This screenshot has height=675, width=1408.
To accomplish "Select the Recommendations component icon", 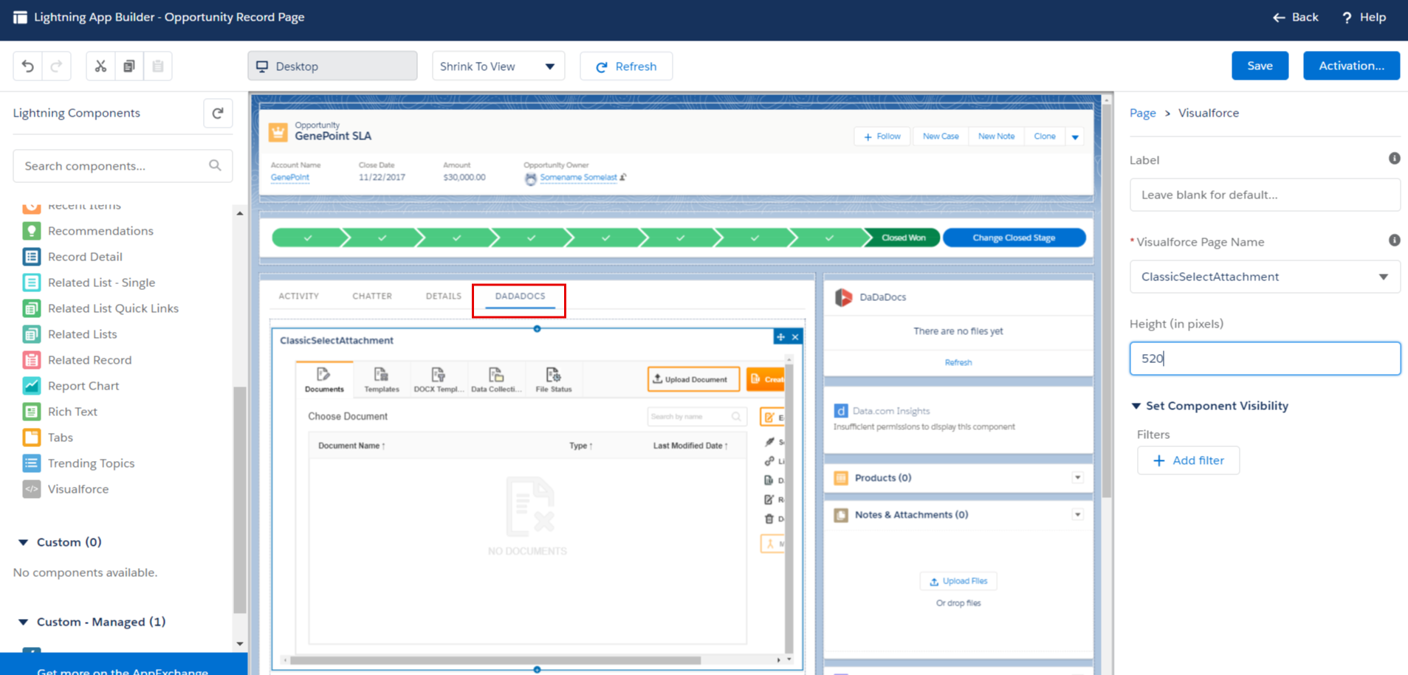I will 31,231.
